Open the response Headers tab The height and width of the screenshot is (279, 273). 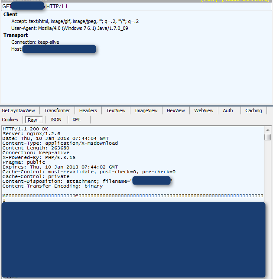[88, 110]
